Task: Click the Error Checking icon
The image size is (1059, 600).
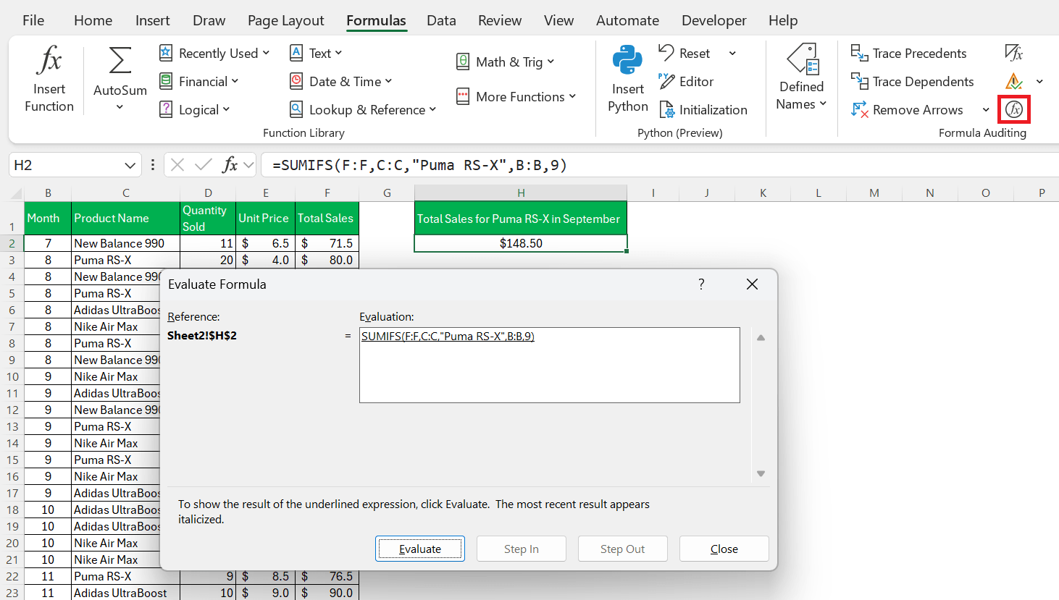Action: [1013, 81]
